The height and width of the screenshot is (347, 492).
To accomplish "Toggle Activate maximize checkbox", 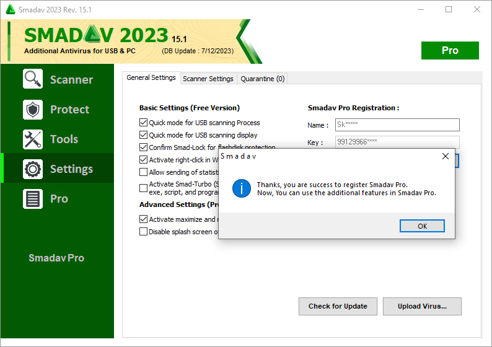I will (143, 219).
